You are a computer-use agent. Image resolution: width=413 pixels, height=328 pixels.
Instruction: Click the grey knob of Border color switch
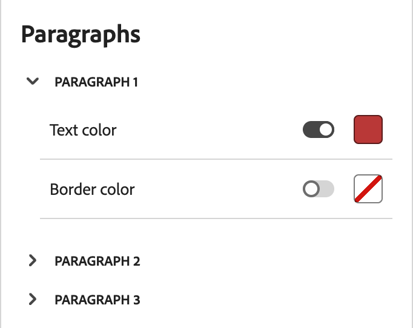[311, 189]
